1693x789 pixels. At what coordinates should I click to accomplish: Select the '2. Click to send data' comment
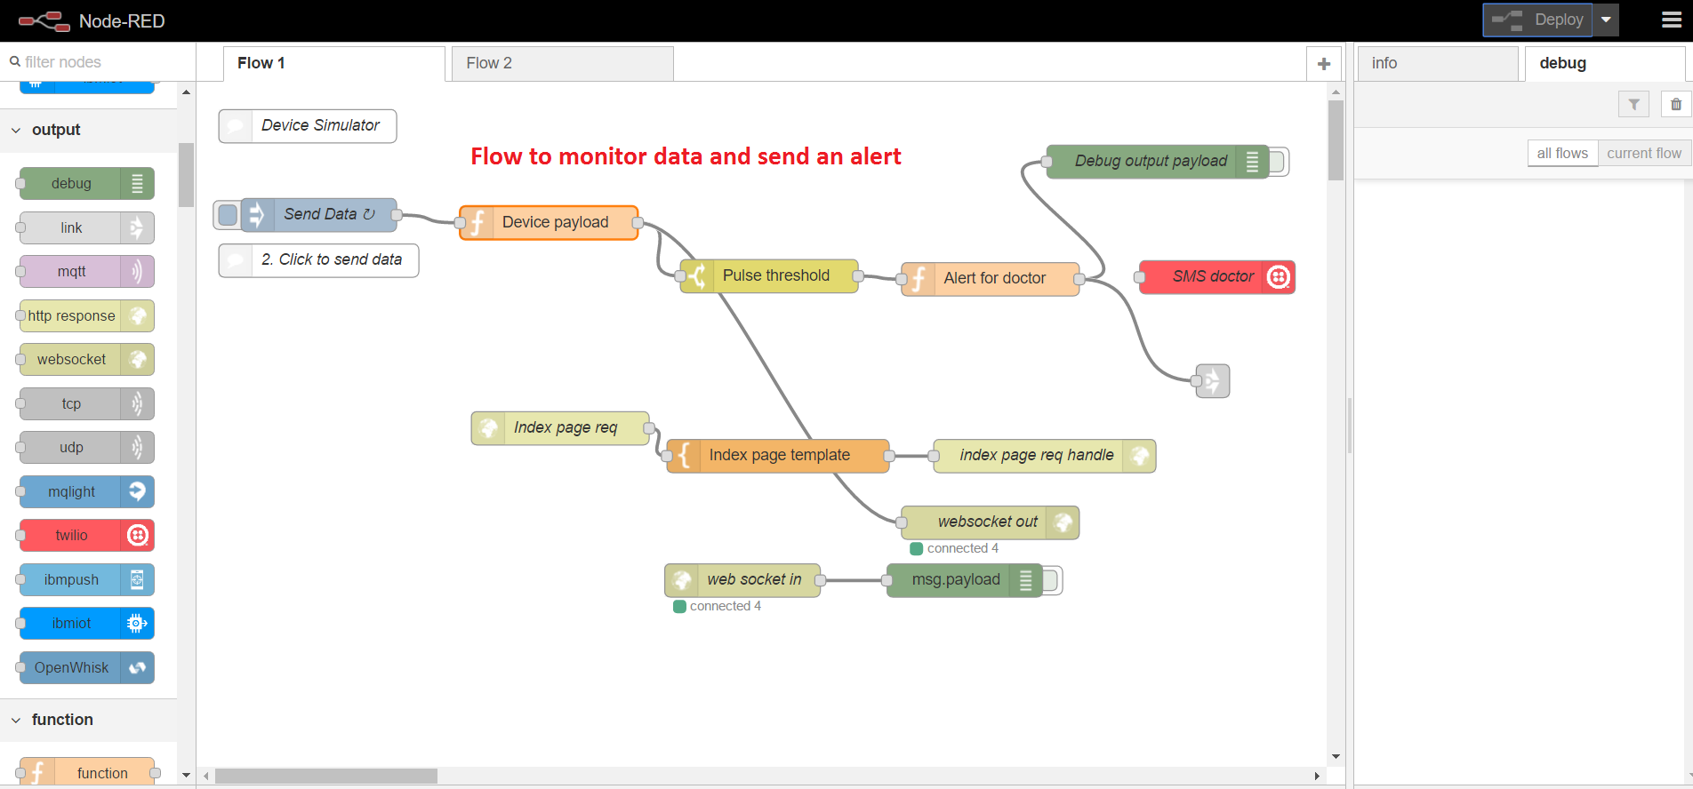(x=318, y=260)
